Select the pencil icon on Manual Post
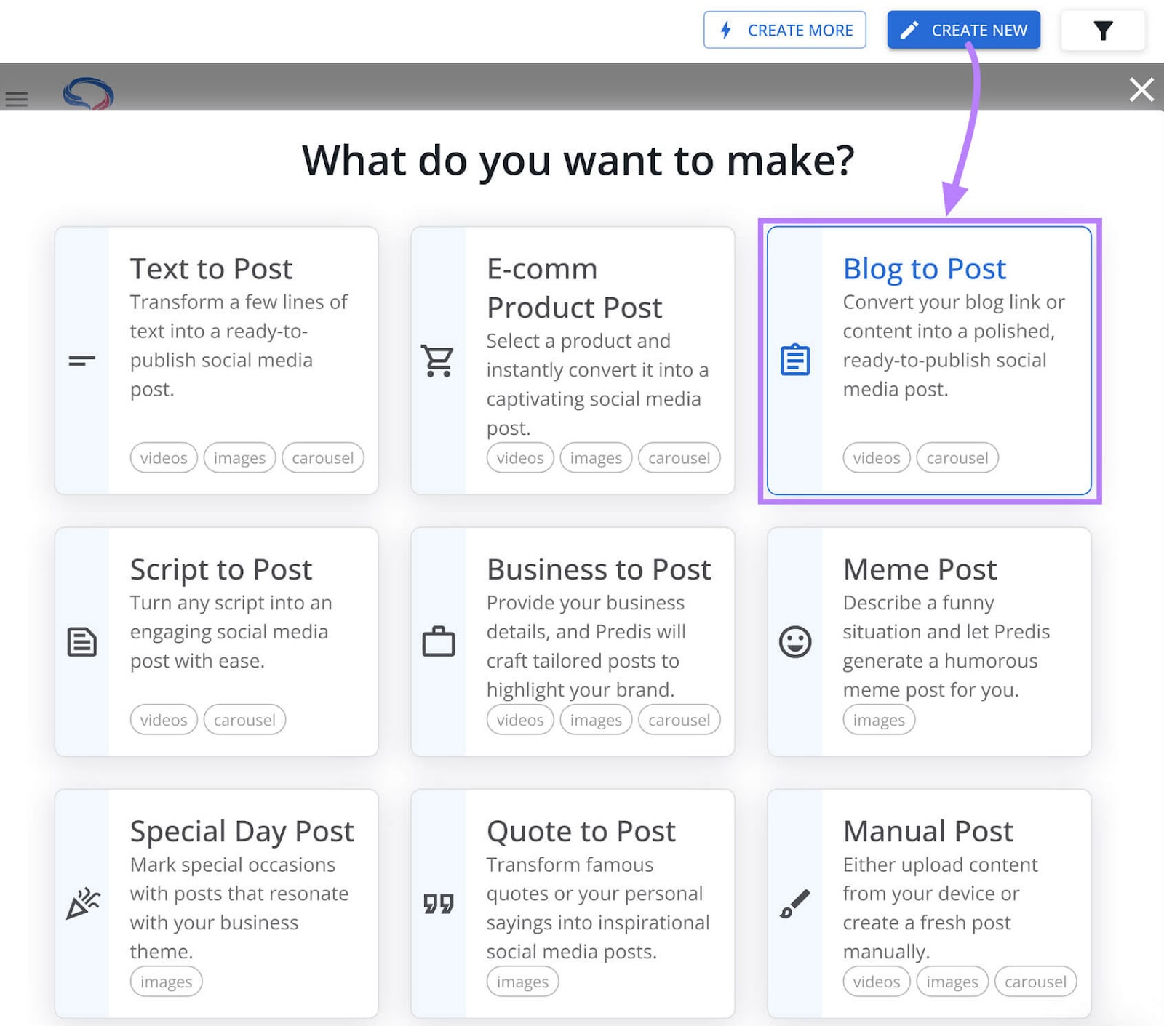Screen dimensions: 1164x1026 click(x=794, y=904)
